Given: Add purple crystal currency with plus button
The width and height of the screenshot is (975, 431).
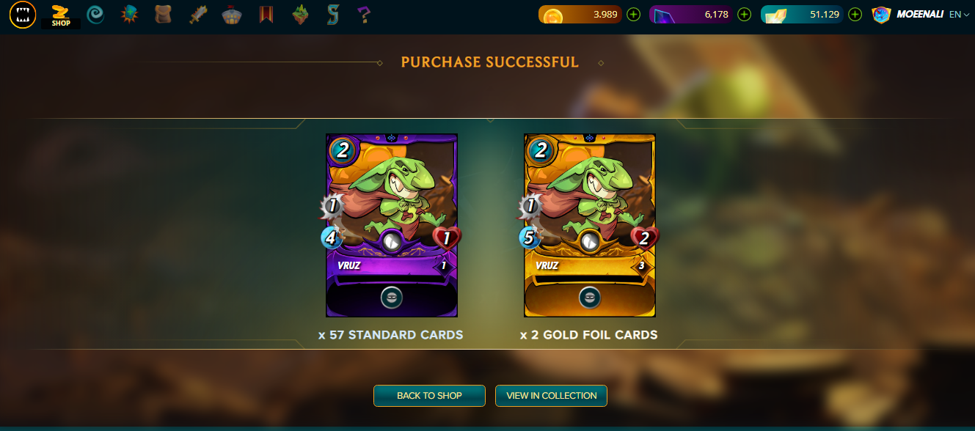Looking at the screenshot, I should pyautogui.click(x=744, y=14).
